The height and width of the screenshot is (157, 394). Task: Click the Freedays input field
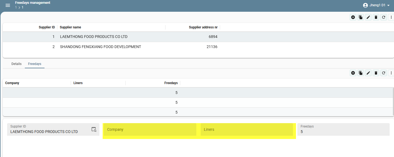(x=343, y=129)
